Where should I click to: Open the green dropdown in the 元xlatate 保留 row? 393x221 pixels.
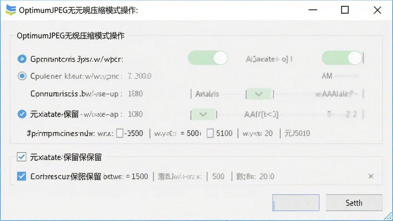[x=203, y=114]
